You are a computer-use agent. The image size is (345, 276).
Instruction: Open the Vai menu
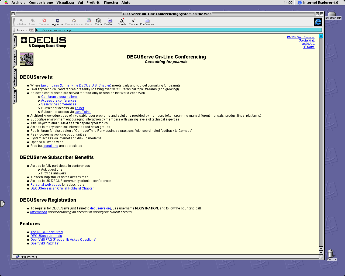[x=80, y=3]
